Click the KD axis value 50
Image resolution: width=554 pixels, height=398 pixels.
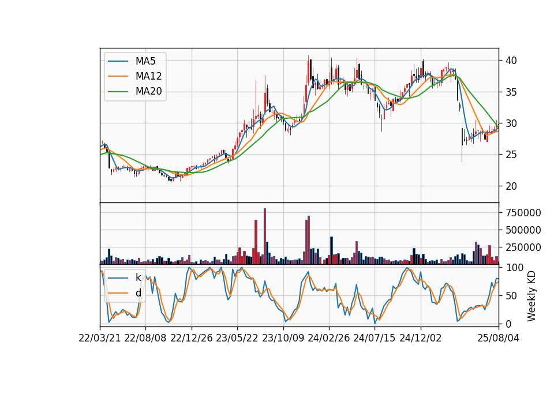click(511, 295)
